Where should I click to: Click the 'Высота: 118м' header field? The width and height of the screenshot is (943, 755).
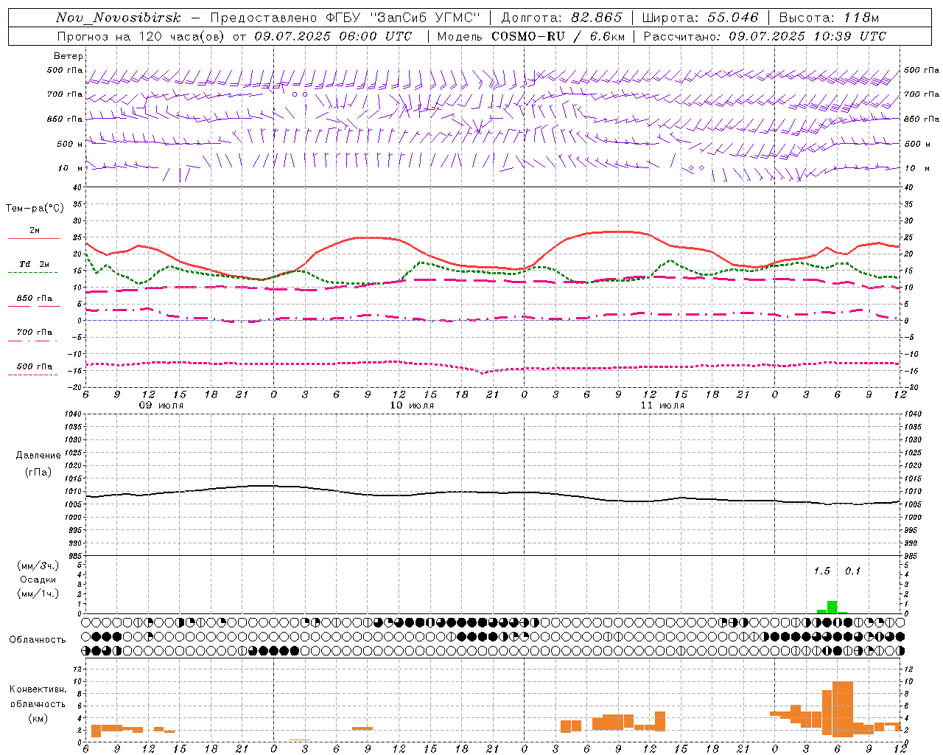pyautogui.click(x=829, y=18)
